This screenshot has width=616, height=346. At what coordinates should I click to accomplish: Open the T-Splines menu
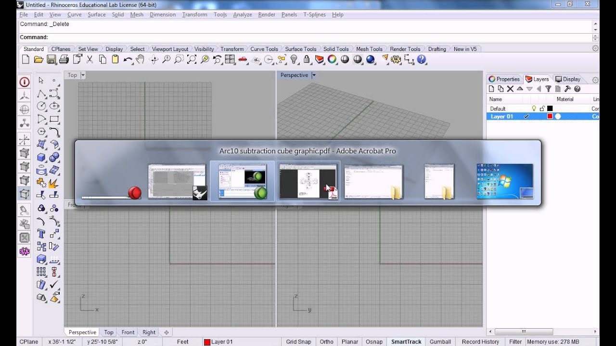[314, 14]
